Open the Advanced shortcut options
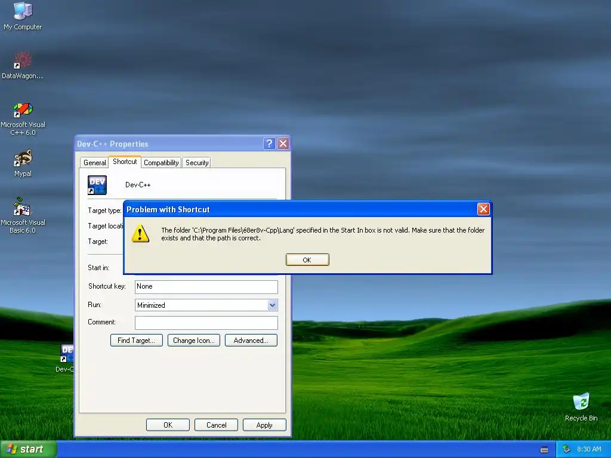 (x=251, y=340)
